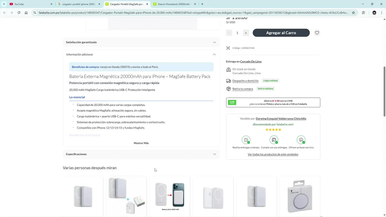386x217 pixels.
Task: Increase quantity with plus button
Action: (x=246, y=33)
